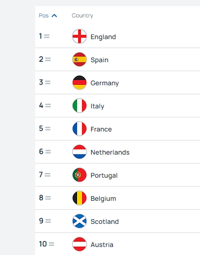
Task: Sort table by the Pos column header
Action: (x=44, y=16)
